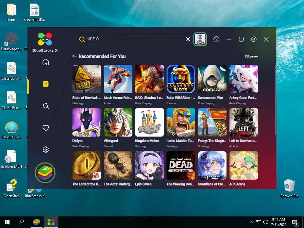Clear the search text with the X
The width and height of the screenshot is (304, 228).
[188, 39]
